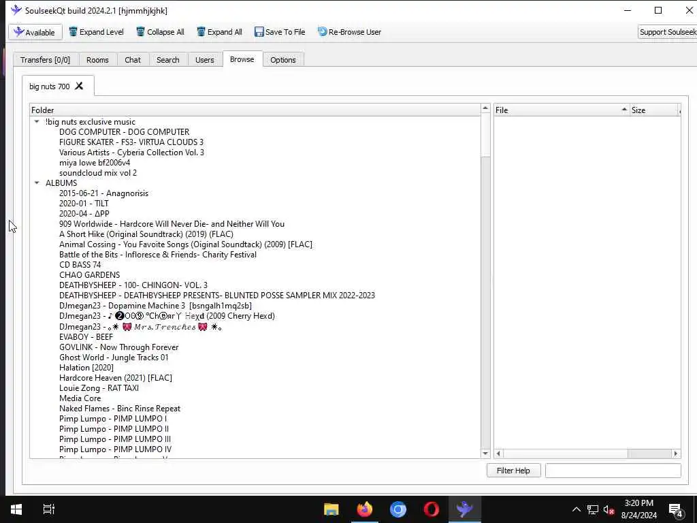Open File Explorer from taskbar

[x=331, y=509]
